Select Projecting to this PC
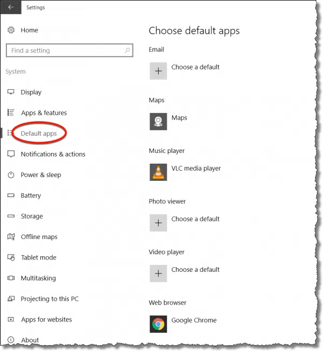Viewport: 323px width, 351px height. point(50,299)
